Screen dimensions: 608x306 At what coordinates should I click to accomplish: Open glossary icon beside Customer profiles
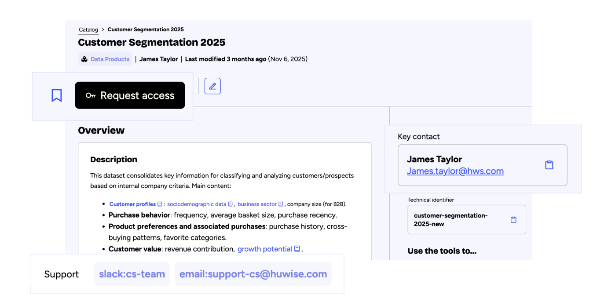click(160, 204)
